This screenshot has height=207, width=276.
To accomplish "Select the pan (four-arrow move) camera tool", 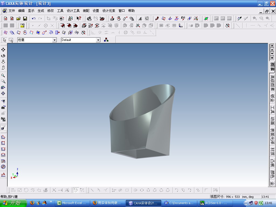I will point(3,50).
